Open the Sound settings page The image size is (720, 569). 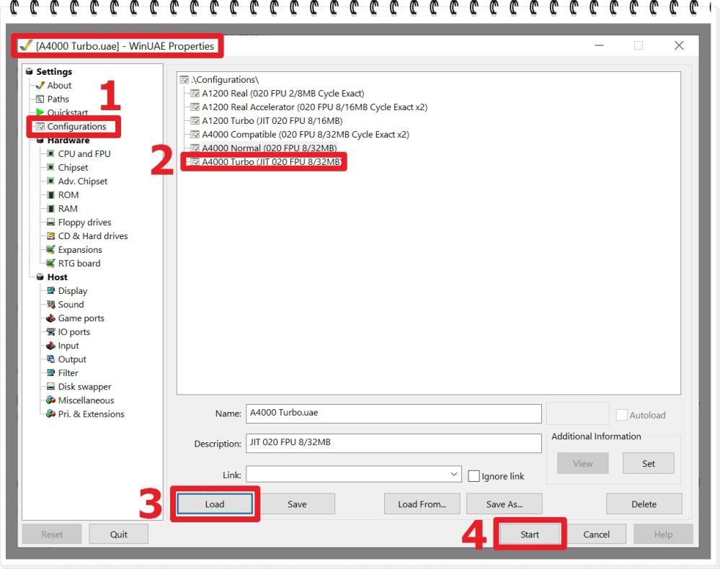70,304
